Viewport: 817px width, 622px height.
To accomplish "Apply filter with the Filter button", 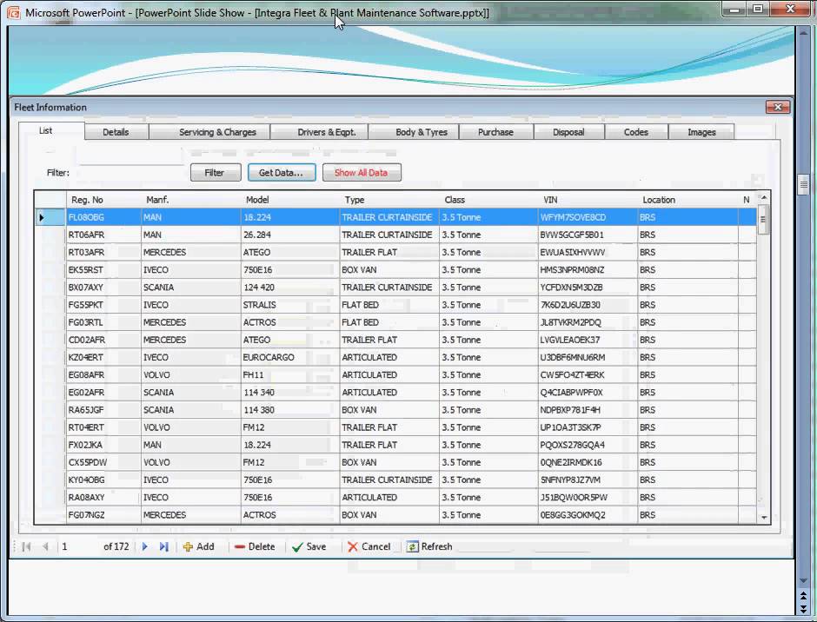I will click(216, 172).
